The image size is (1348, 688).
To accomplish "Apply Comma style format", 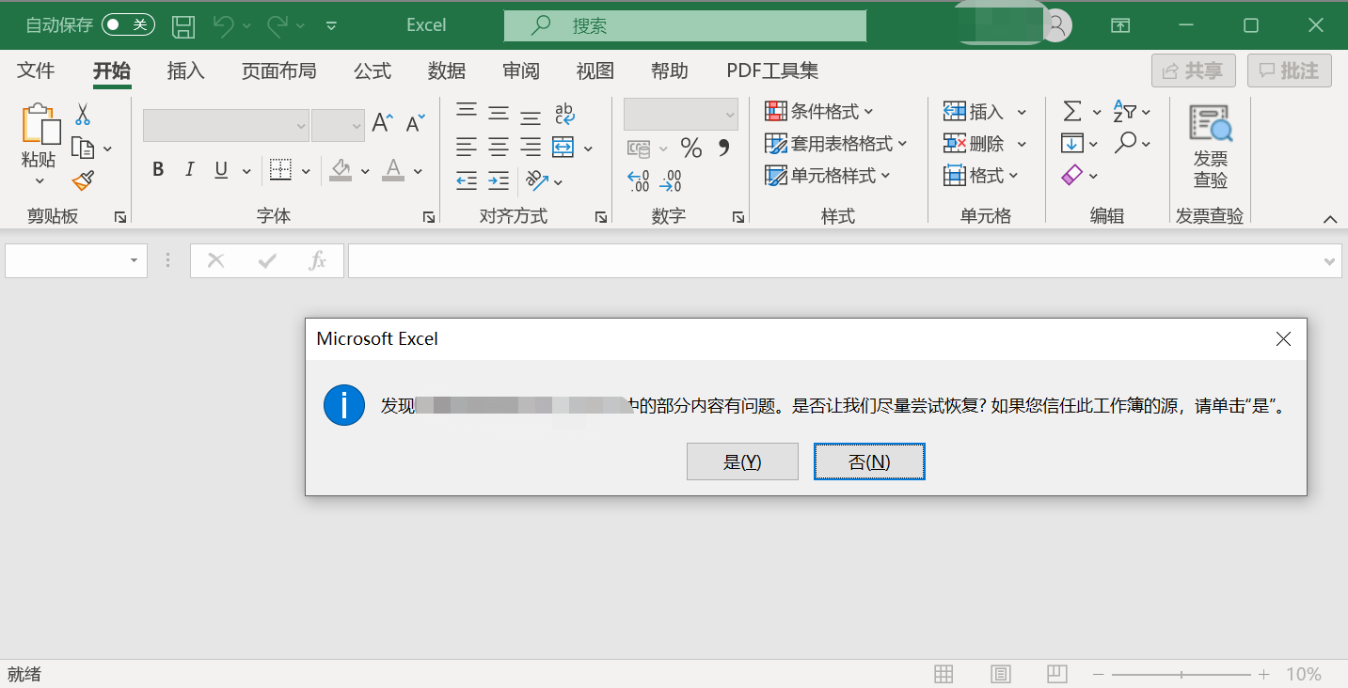I will pyautogui.click(x=723, y=148).
